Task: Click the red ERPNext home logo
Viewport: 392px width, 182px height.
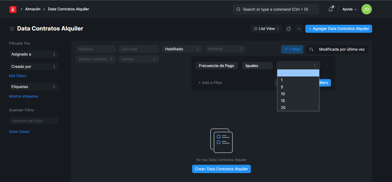Action: tap(13, 9)
